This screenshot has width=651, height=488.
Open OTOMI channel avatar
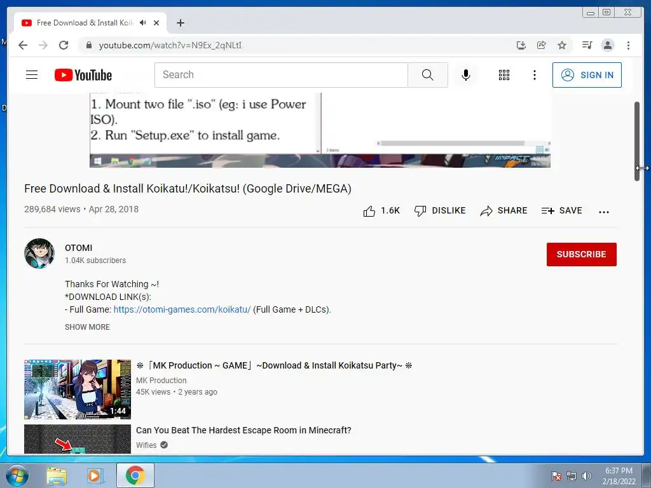click(39, 253)
